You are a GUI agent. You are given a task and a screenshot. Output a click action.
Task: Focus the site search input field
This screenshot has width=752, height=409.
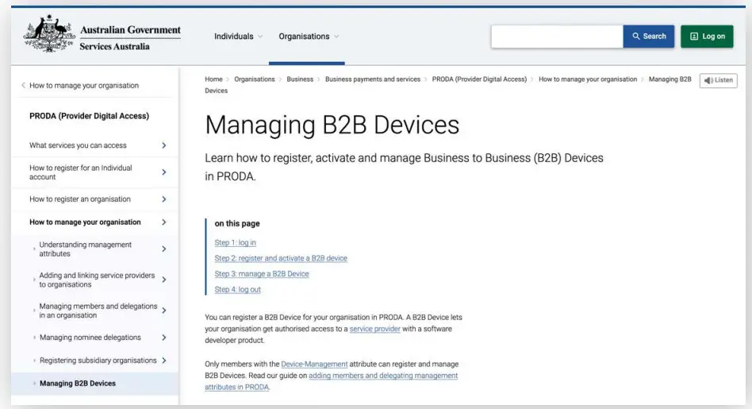557,36
